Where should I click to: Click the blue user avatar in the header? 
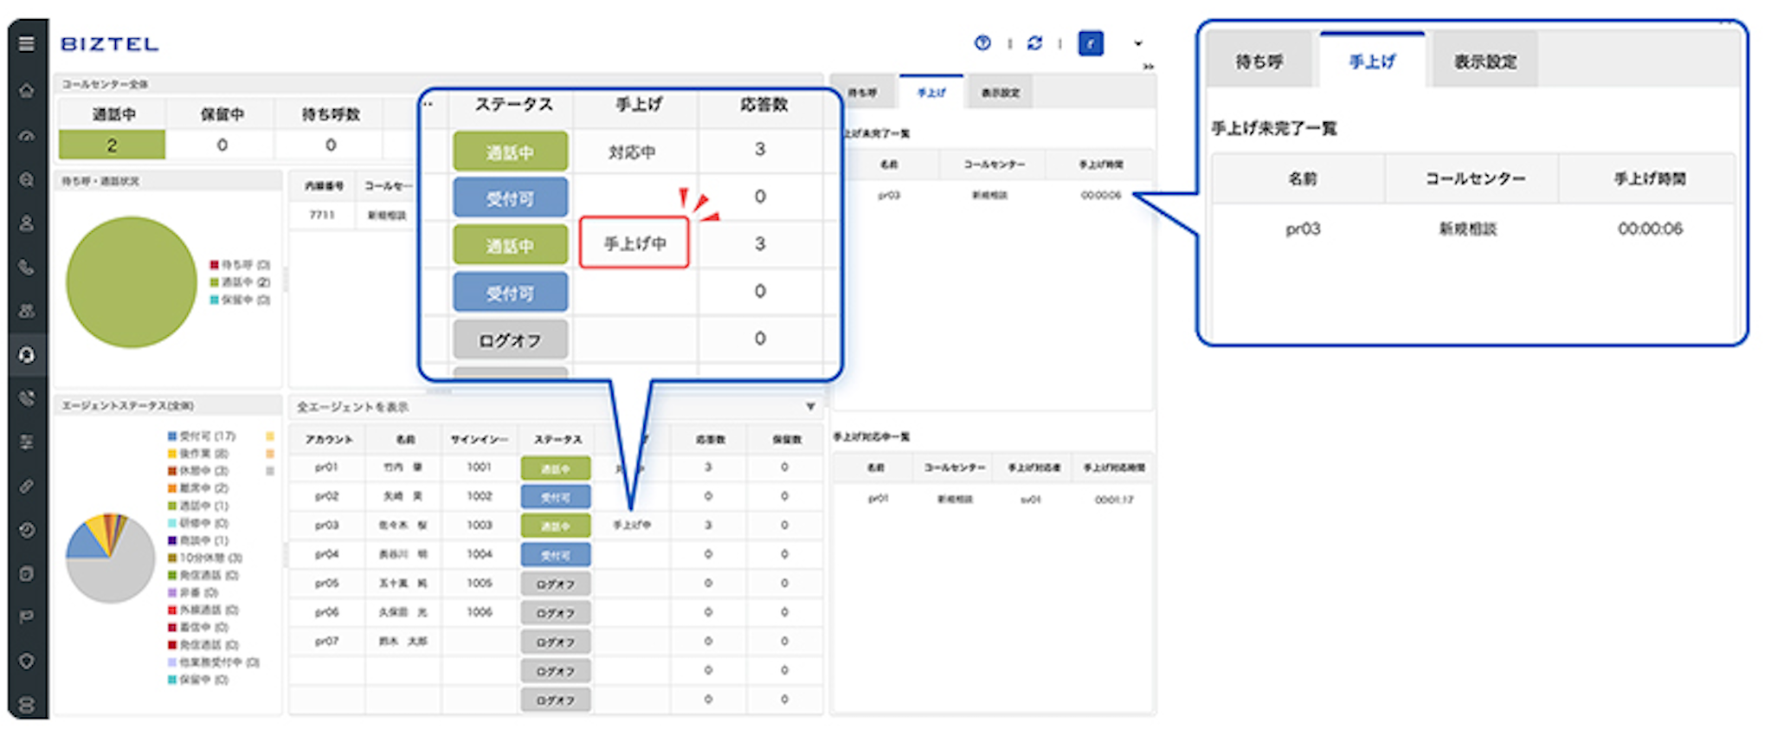pos(1091,43)
